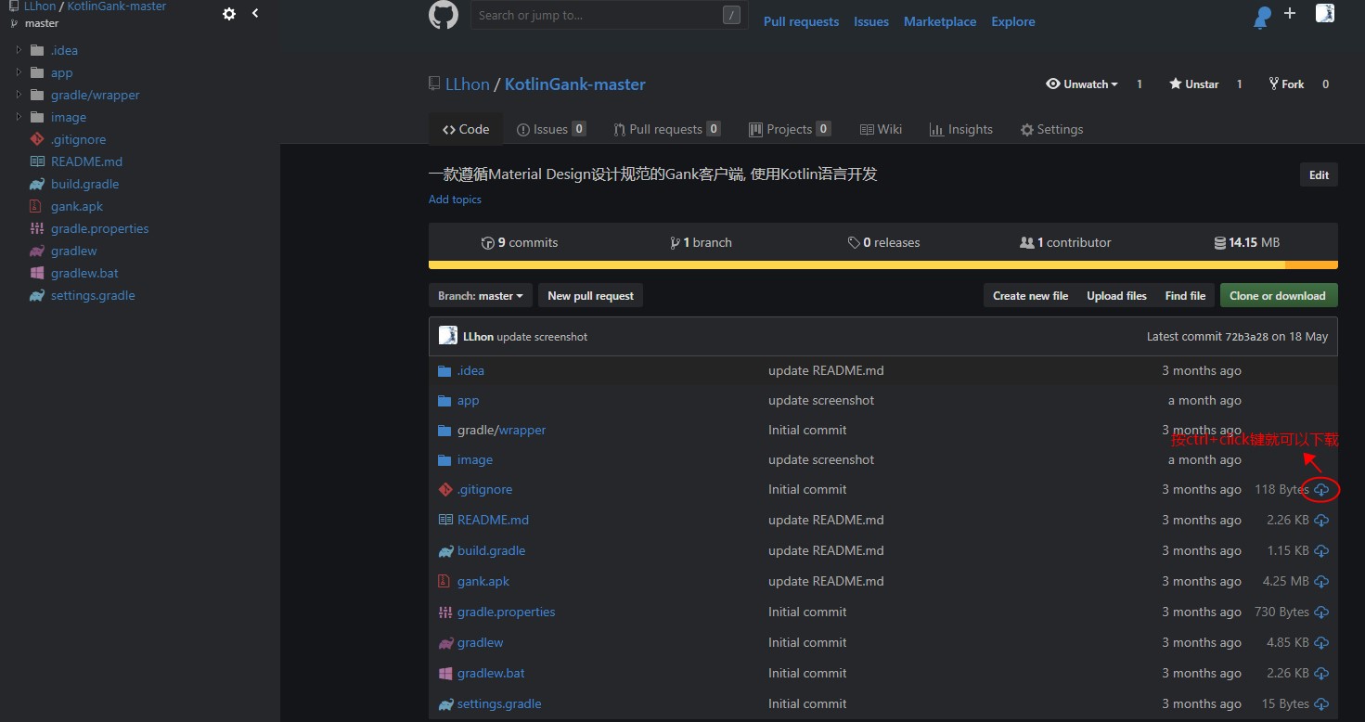
Task: Open the 1 contributor link
Action: tap(1065, 242)
